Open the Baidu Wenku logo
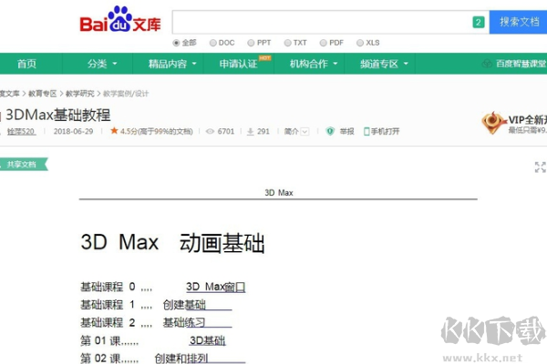This screenshot has width=547, height=364. (x=120, y=19)
